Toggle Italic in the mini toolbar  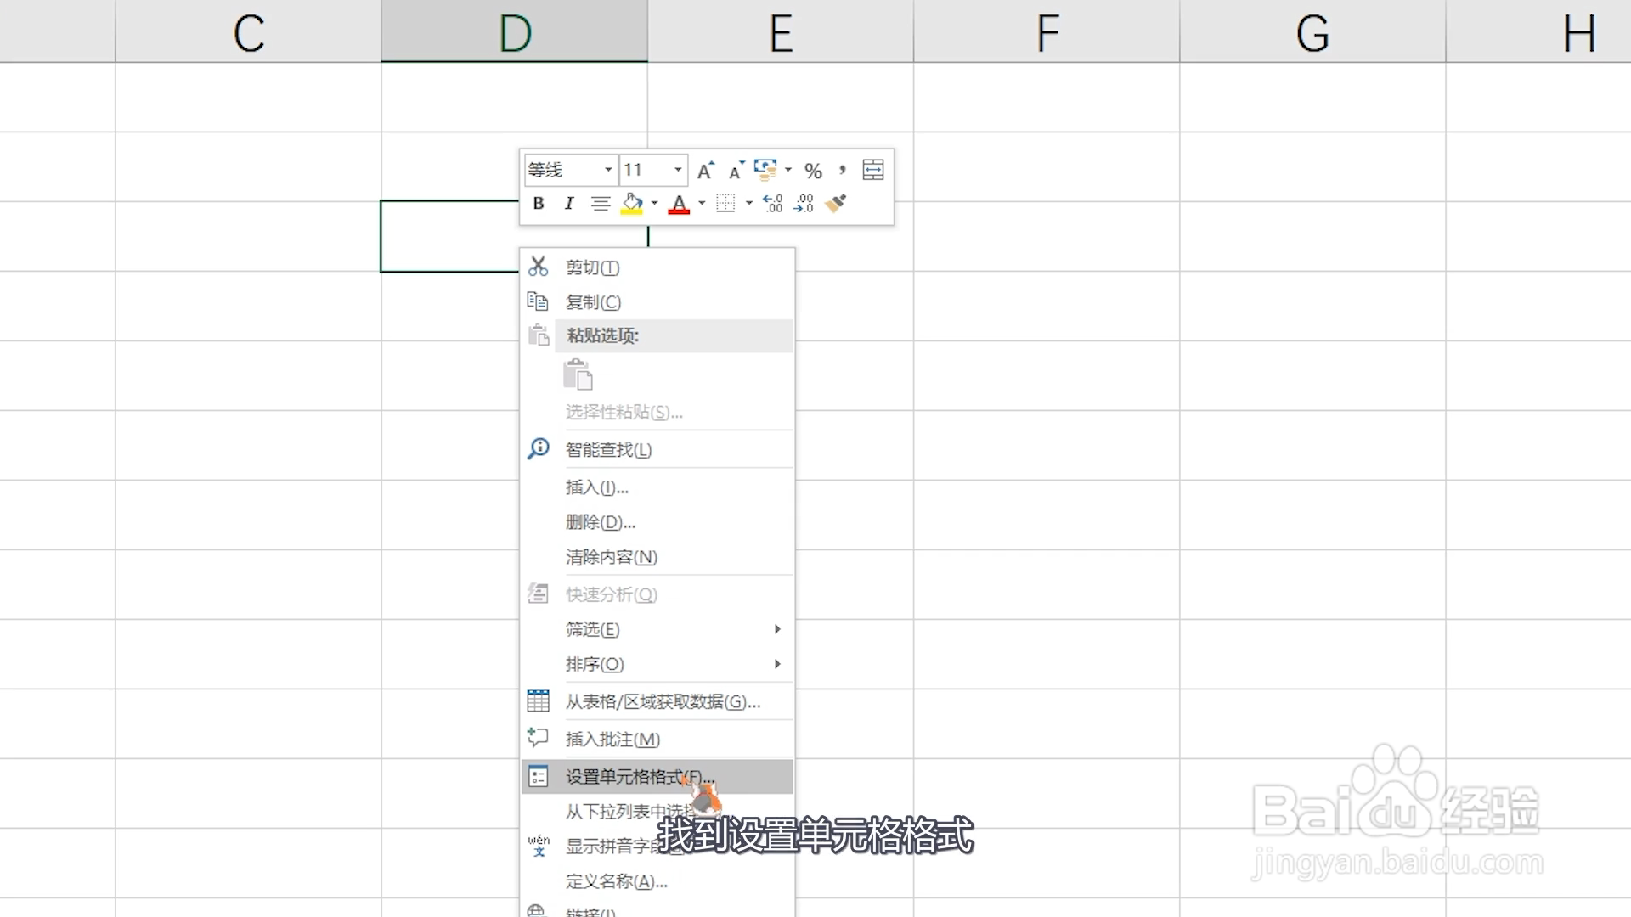pos(568,204)
